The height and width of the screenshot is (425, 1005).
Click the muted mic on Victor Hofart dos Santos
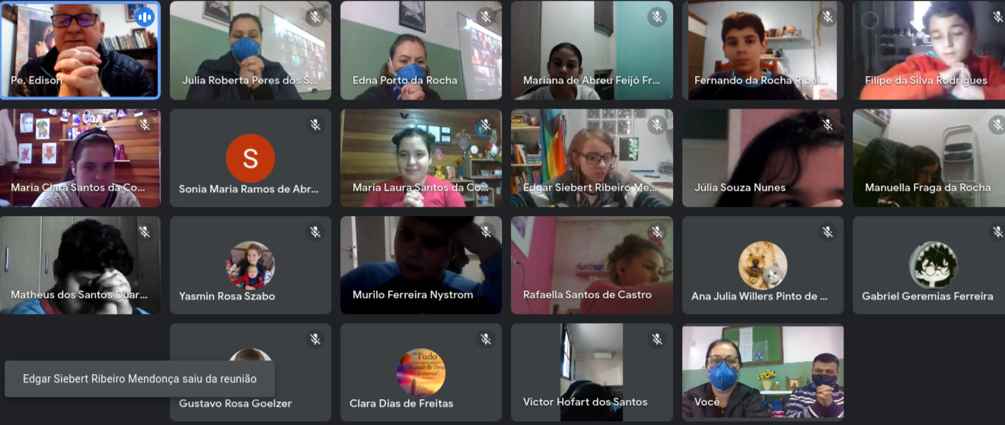point(657,339)
